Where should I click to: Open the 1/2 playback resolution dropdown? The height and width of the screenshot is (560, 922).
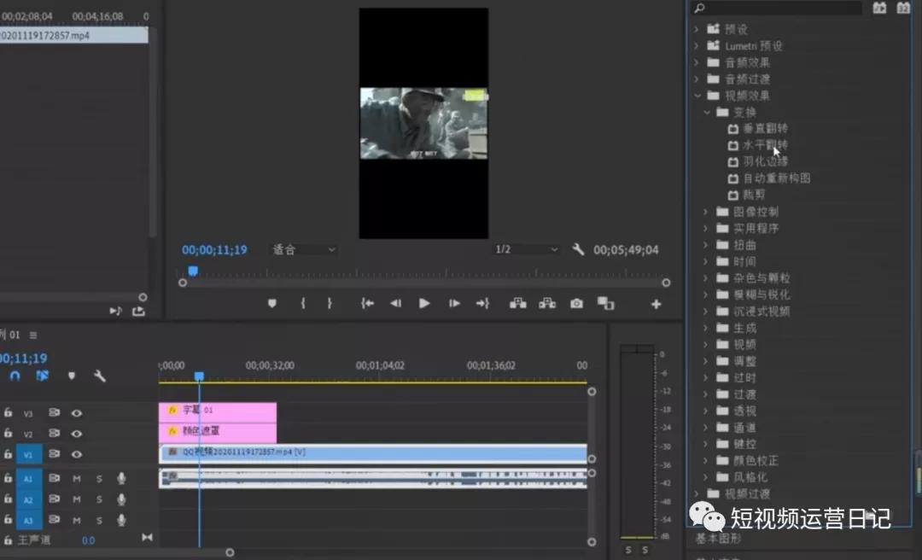point(527,249)
